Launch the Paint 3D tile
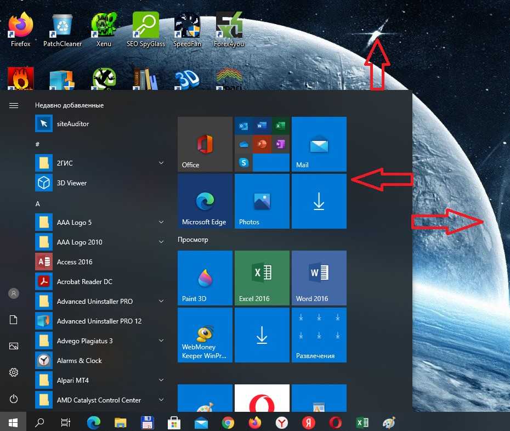Screen dimensions: 510x431 (x=205, y=277)
